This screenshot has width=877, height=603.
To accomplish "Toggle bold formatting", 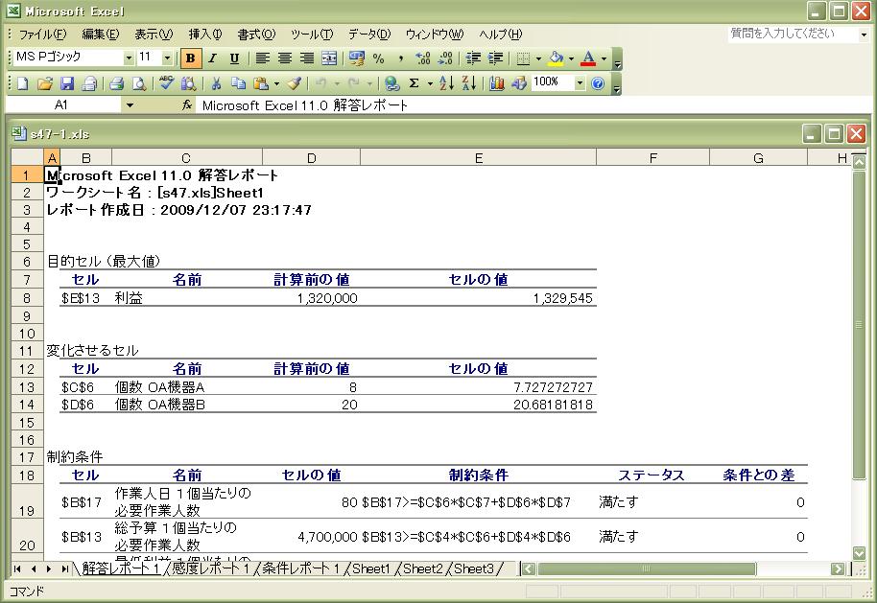I will pos(191,58).
